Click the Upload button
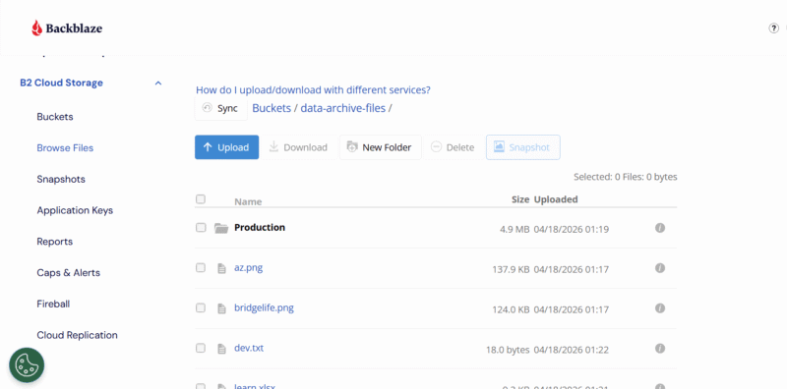 pos(227,147)
